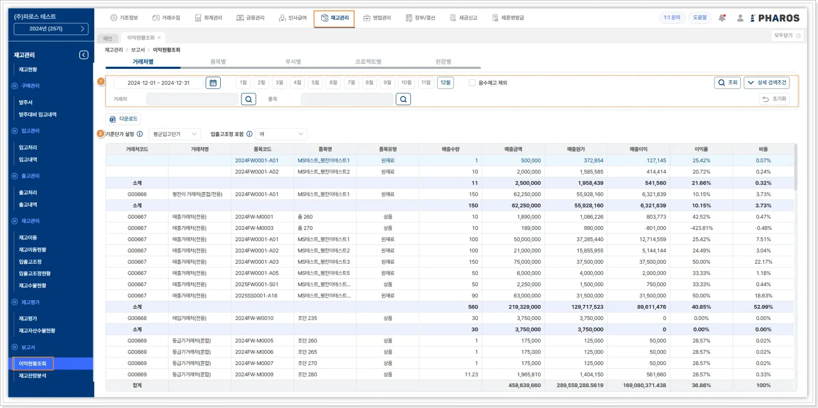Click the 거래처 search magnifier icon
Screen dimensions: 818x408
pyautogui.click(x=248, y=99)
